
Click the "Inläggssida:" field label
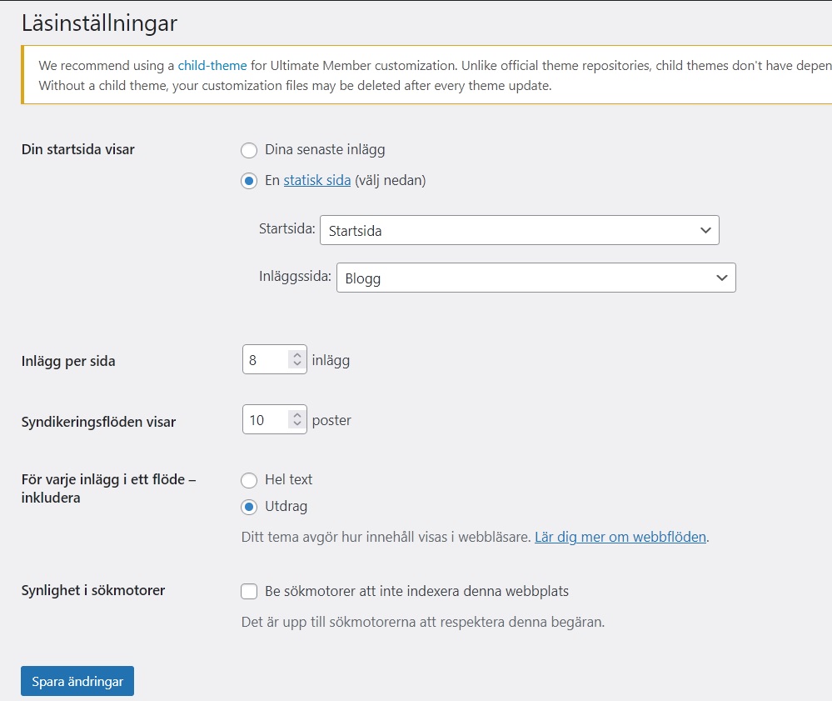[x=295, y=278]
